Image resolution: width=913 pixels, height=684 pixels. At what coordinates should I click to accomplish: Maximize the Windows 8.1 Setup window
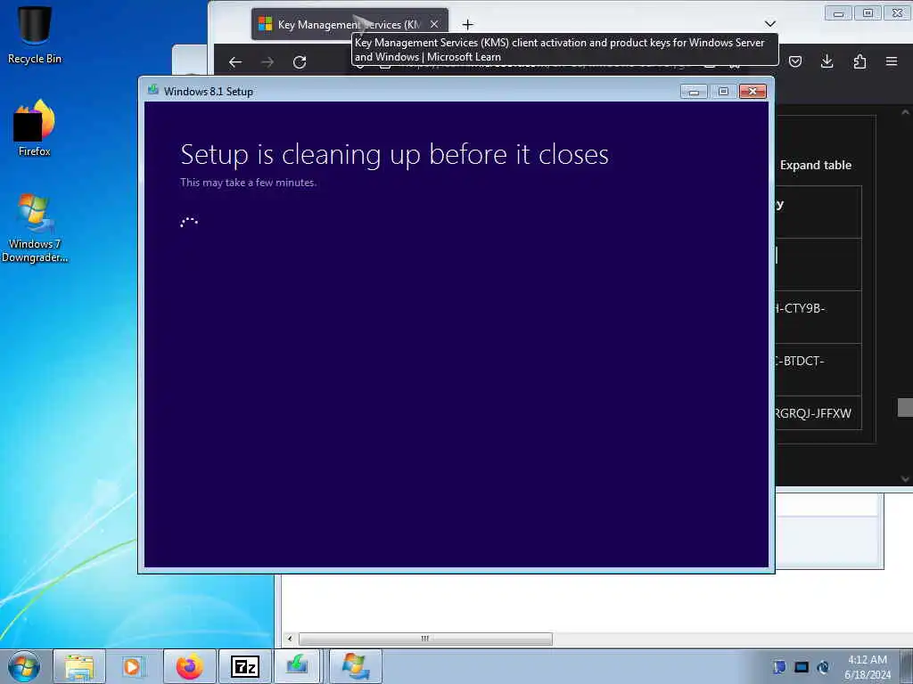click(x=723, y=92)
